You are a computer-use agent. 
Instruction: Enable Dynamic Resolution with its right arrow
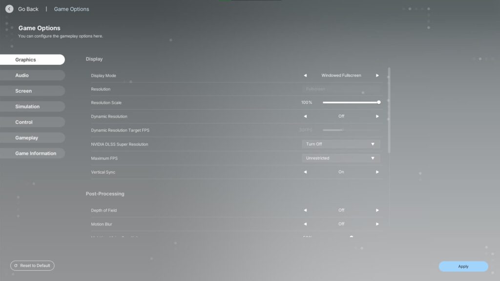377,116
